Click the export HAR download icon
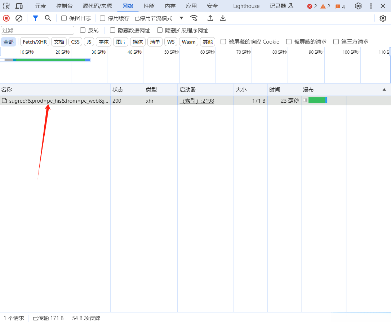The height and width of the screenshot is (324, 391). point(223,18)
